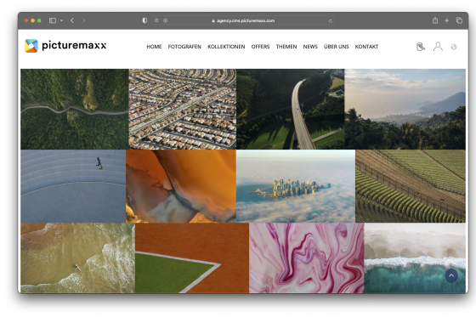Open the vineyard rows photo
The image size is (476, 317).
coord(411,186)
